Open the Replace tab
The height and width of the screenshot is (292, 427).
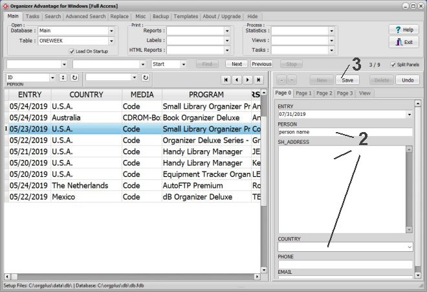tap(119, 16)
